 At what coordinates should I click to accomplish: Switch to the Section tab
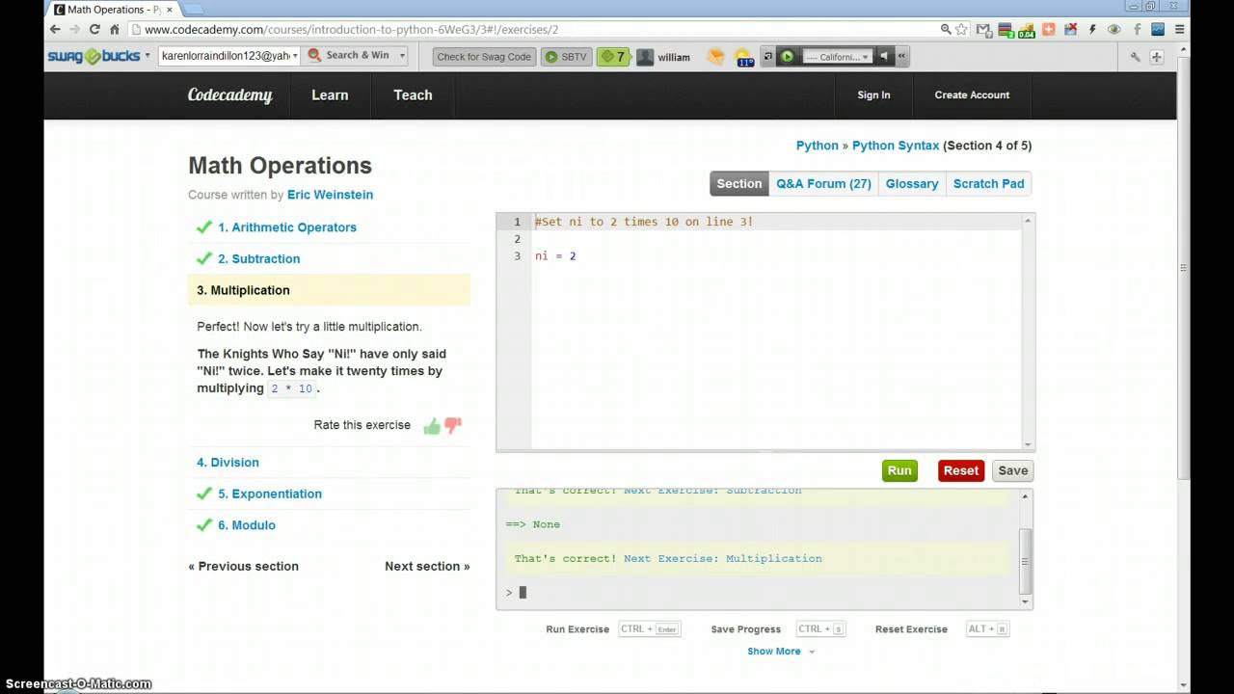[739, 183]
